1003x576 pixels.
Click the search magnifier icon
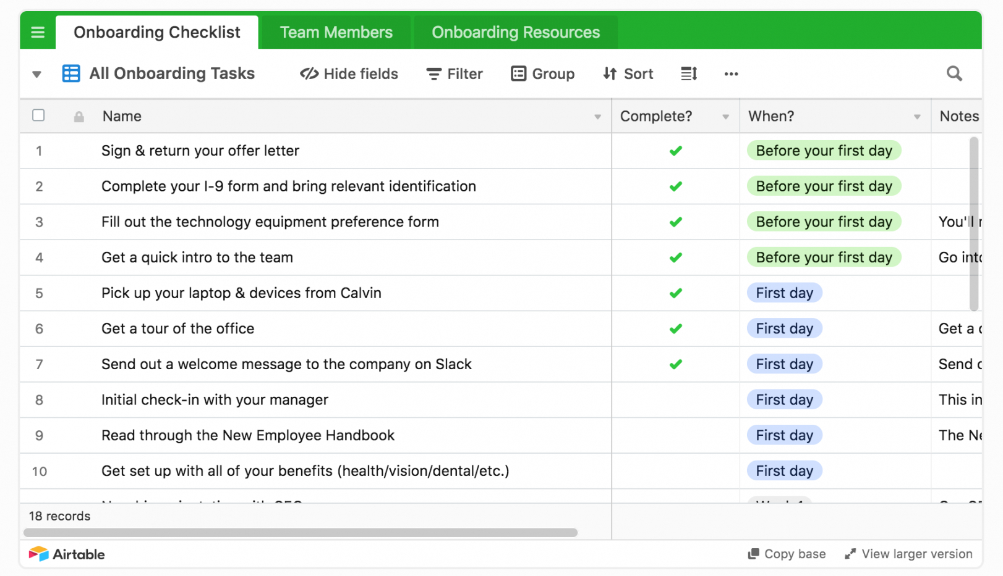954,73
